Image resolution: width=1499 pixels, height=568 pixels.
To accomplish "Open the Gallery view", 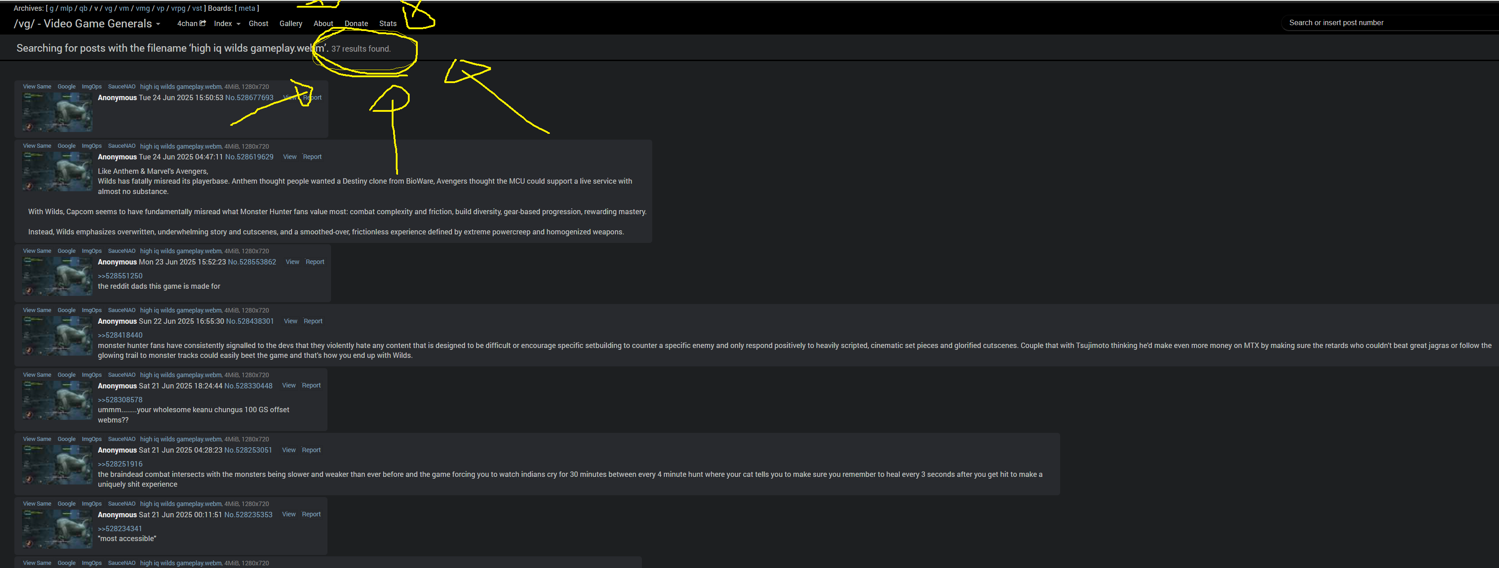I will pyautogui.click(x=290, y=23).
